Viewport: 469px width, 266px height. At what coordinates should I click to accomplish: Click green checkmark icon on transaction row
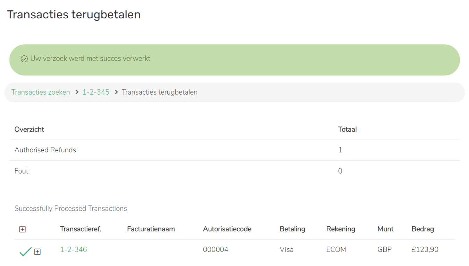25,251
